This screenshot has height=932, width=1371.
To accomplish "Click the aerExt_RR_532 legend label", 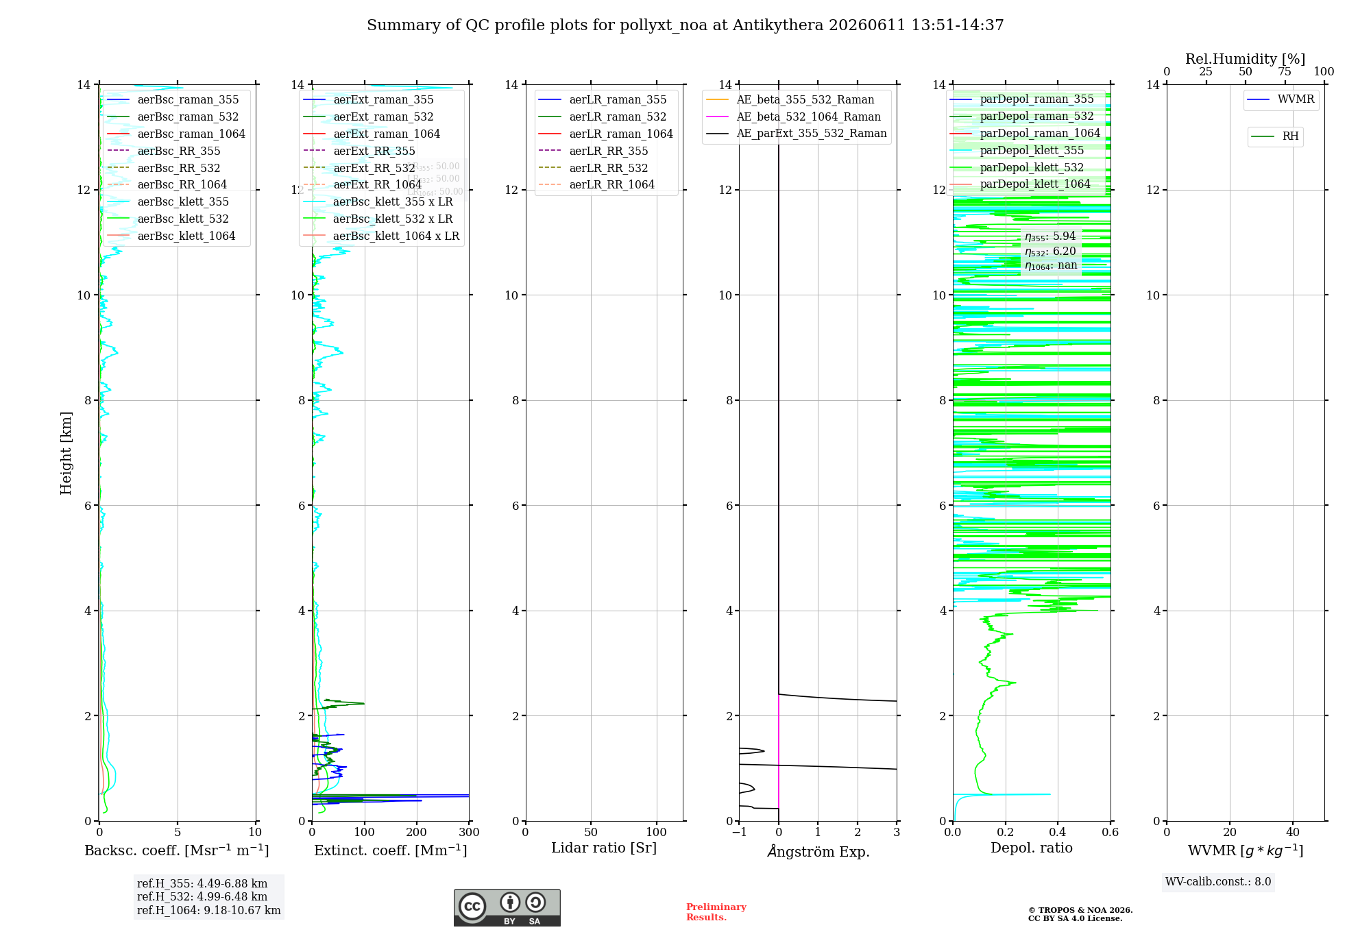I will click(374, 169).
